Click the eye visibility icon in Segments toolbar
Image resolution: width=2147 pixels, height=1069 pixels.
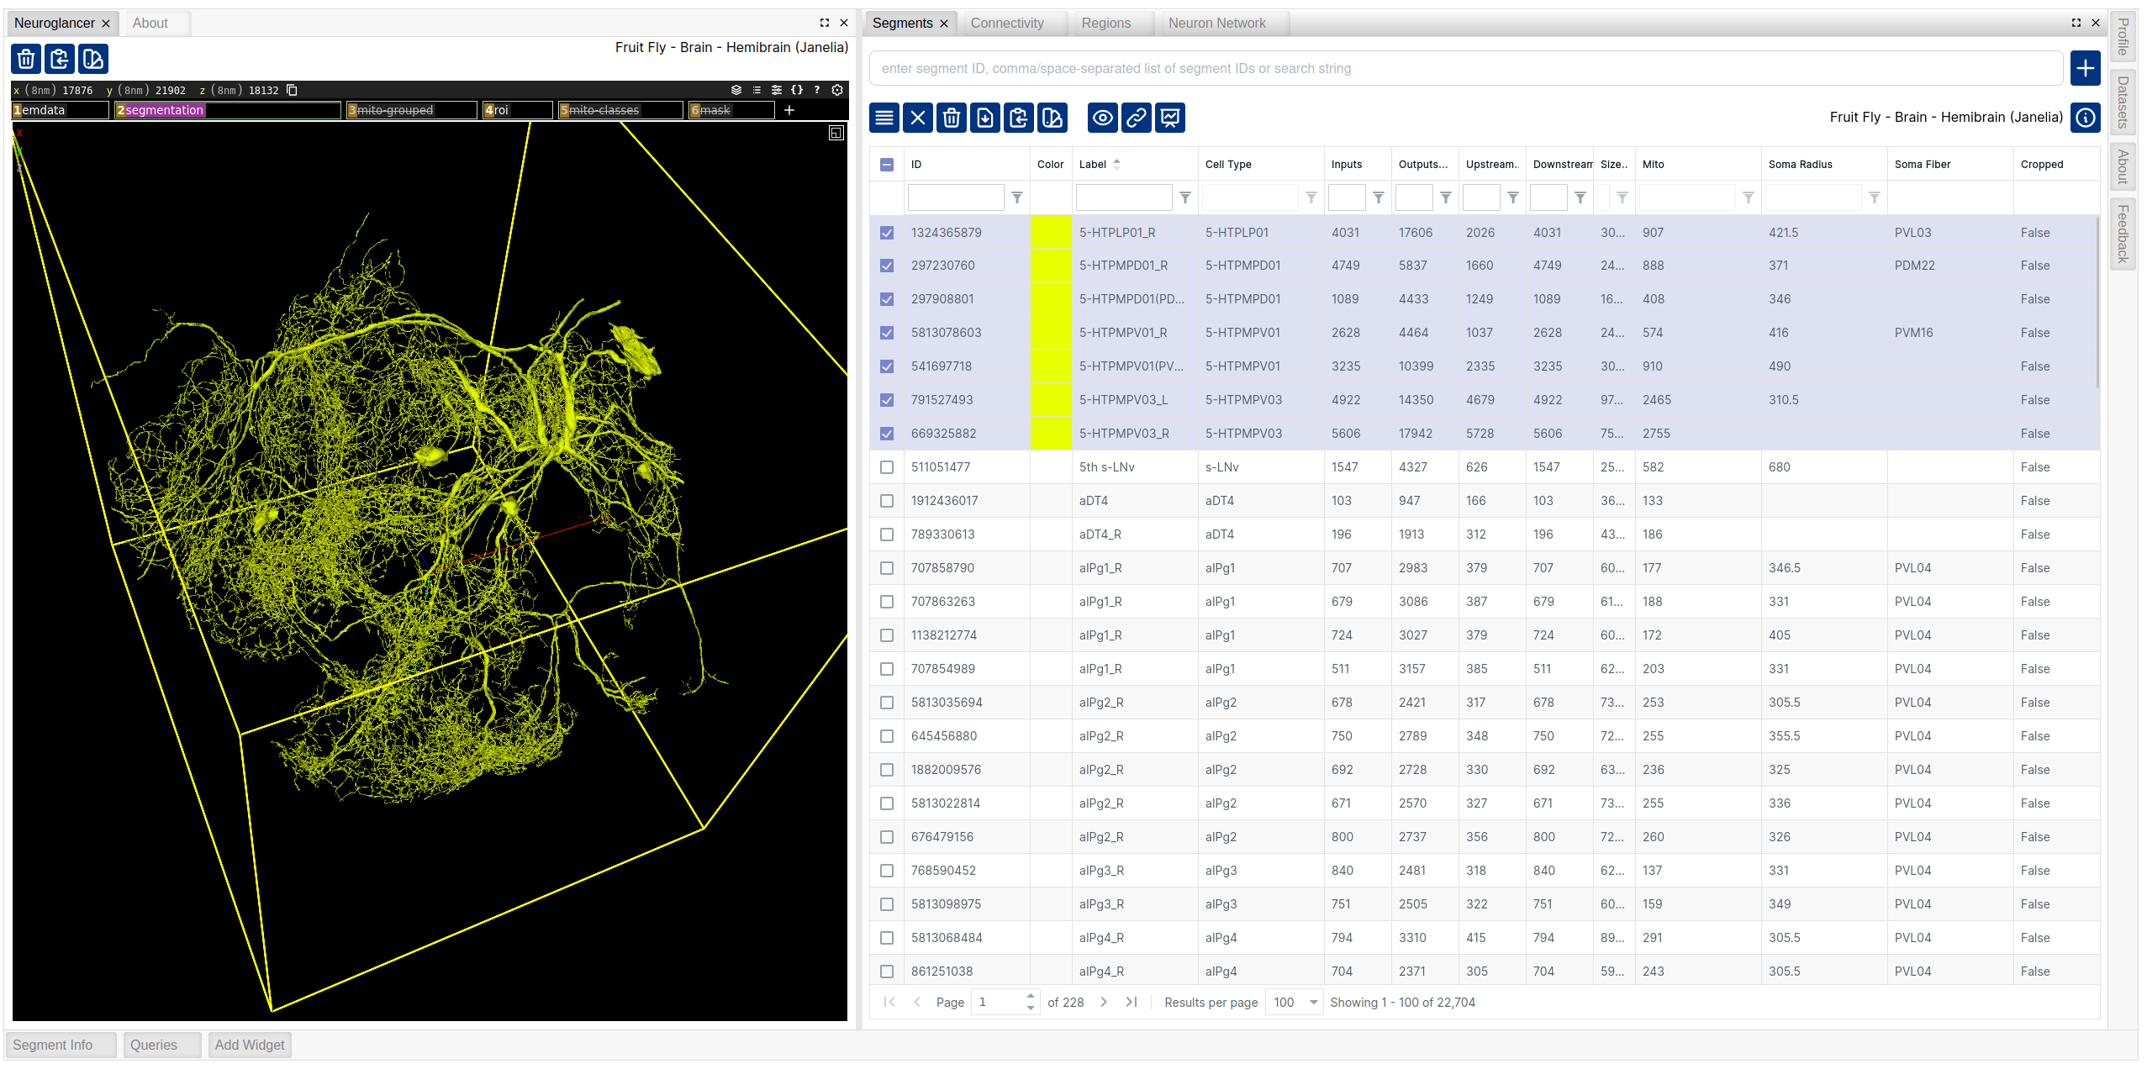[x=1103, y=118]
